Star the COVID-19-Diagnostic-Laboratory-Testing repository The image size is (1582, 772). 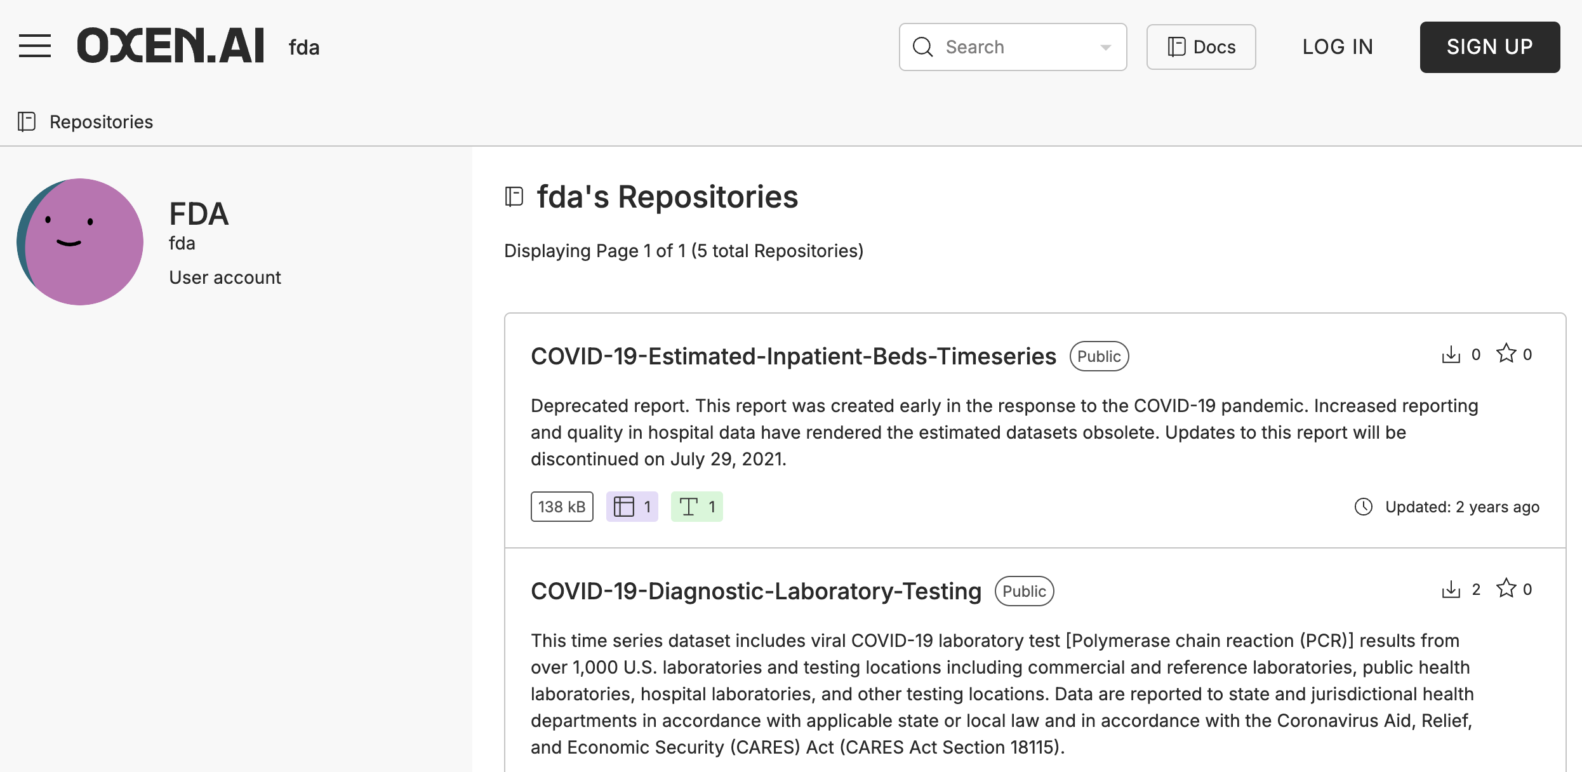coord(1506,589)
